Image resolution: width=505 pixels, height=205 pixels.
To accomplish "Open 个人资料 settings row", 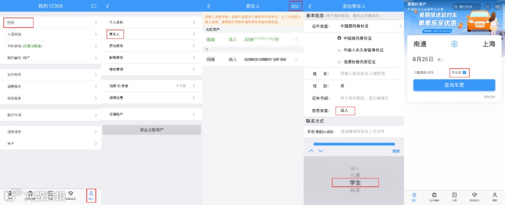I will click(151, 22).
